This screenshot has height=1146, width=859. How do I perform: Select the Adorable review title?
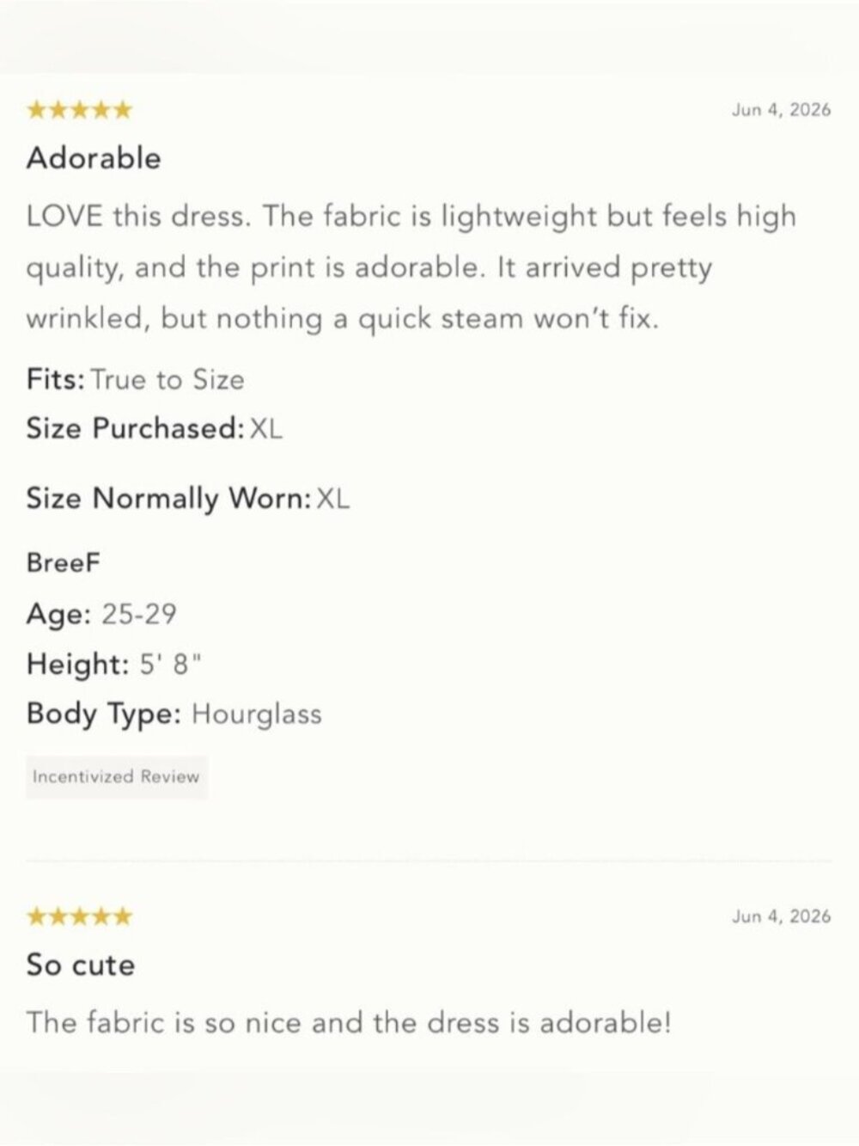pos(94,158)
